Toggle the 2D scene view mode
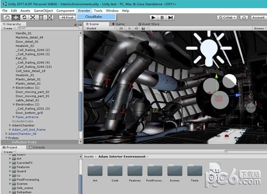Viewport: 267px width, 194px height. 121,28
